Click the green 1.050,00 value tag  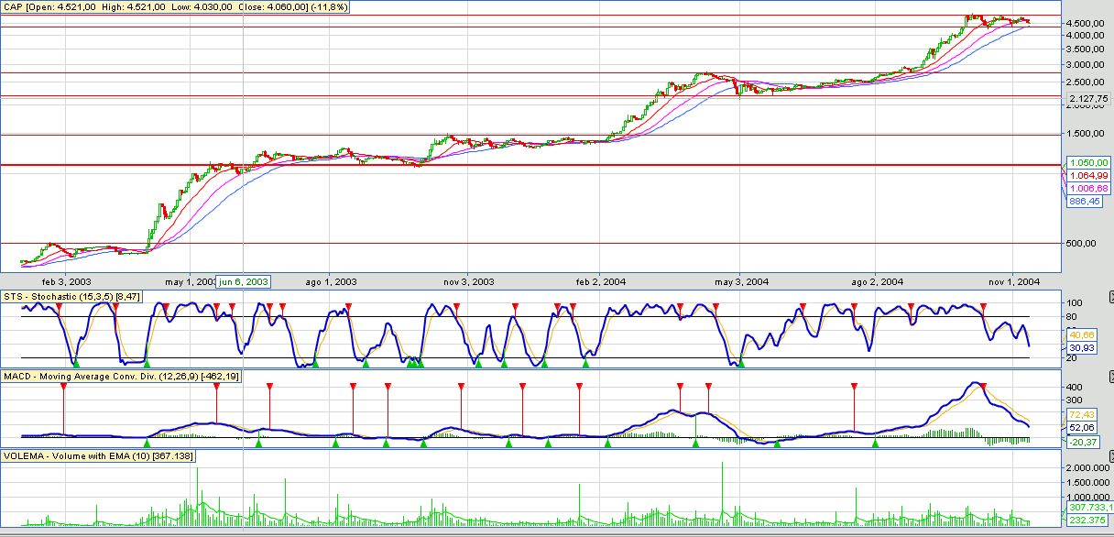1088,162
